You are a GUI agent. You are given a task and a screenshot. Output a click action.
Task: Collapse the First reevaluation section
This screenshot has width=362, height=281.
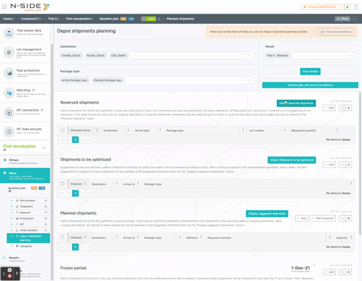click(44, 148)
